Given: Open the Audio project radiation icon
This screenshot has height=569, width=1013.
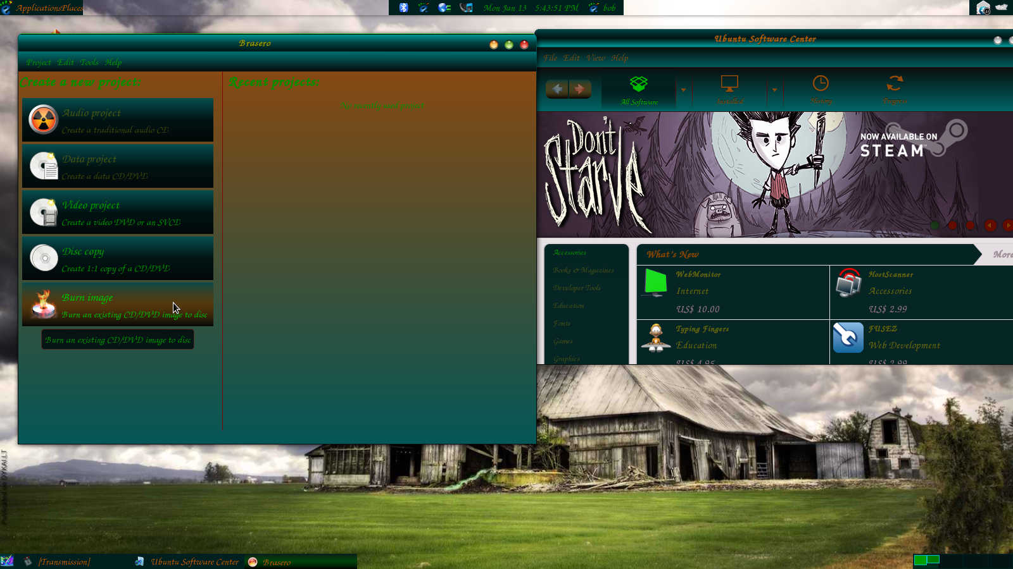Looking at the screenshot, I should [x=43, y=119].
